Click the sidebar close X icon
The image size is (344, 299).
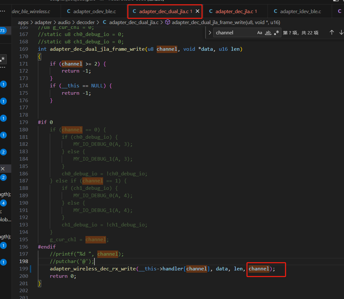[x=3, y=169]
